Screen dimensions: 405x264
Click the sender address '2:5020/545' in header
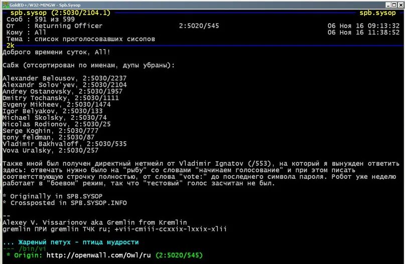point(199,26)
